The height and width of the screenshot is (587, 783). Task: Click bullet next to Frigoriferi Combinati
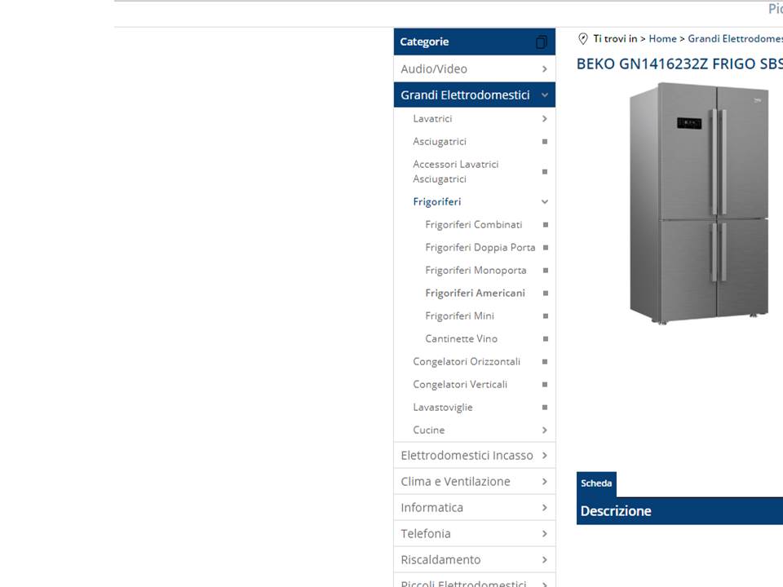(x=546, y=225)
